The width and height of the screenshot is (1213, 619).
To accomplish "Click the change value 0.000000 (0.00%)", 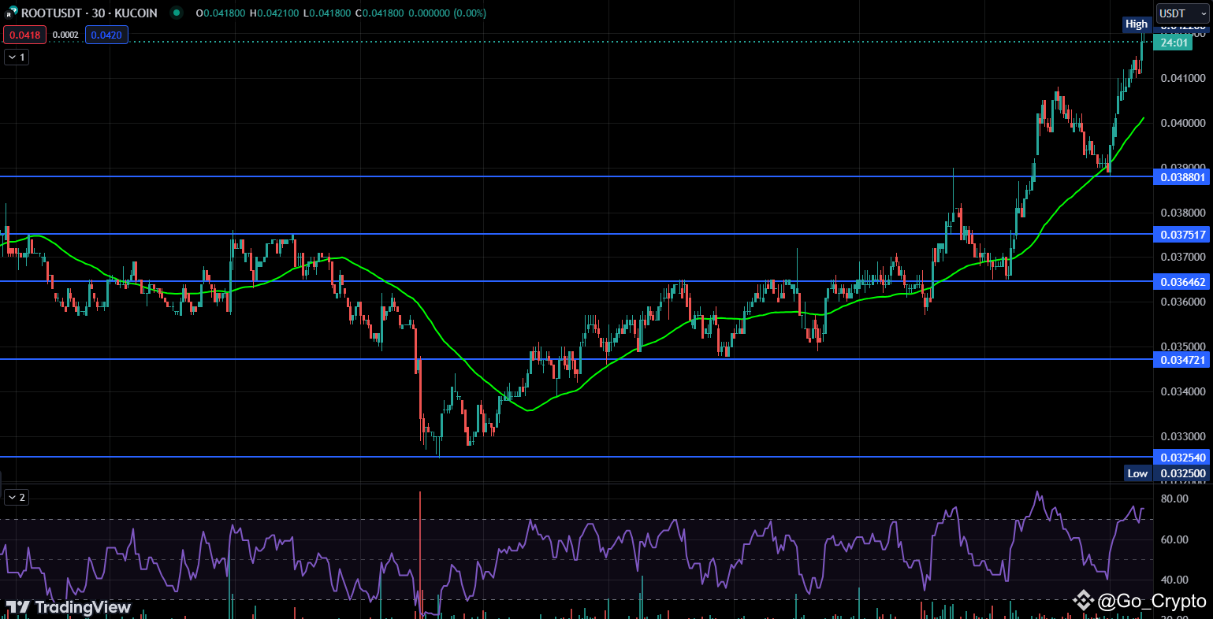I will click(x=446, y=13).
